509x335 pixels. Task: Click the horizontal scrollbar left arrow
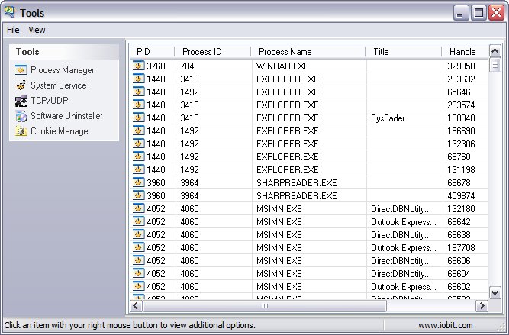136,305
